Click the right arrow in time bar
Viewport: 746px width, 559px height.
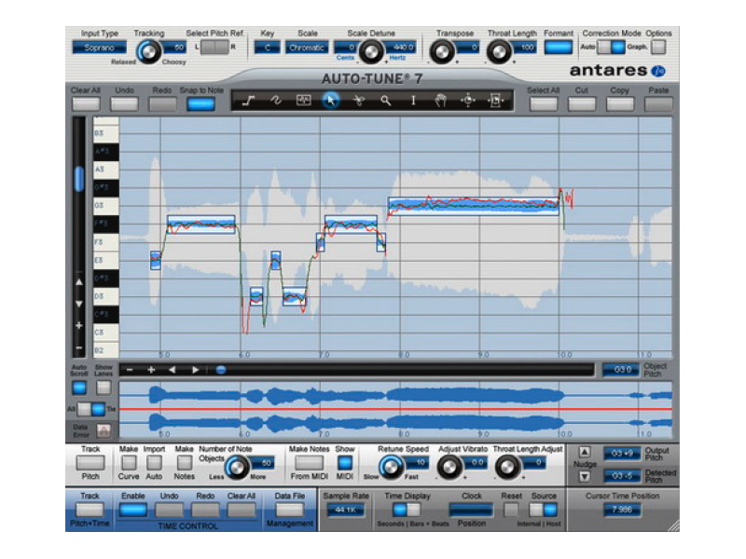point(195,370)
